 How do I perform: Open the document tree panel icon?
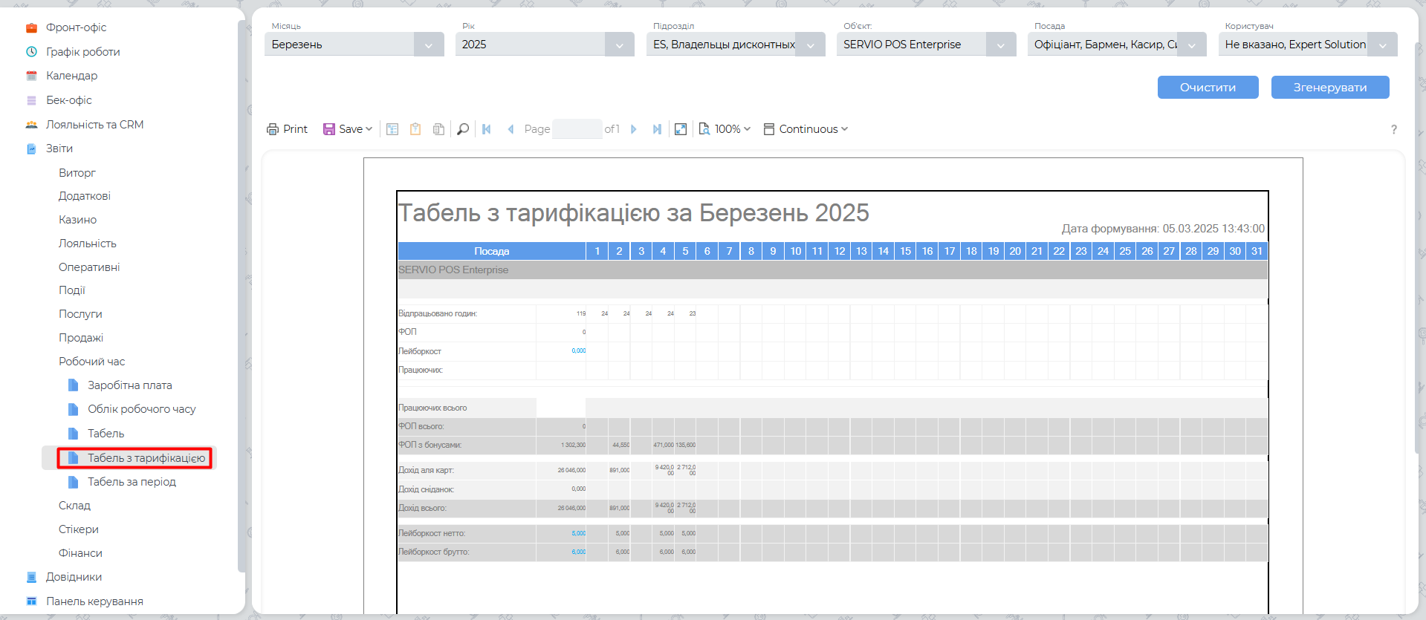392,129
